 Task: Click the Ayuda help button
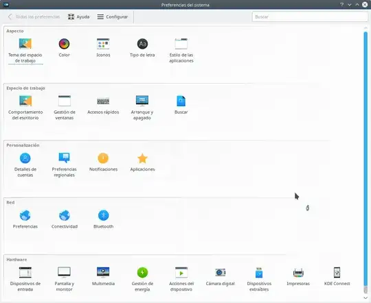[78, 16]
